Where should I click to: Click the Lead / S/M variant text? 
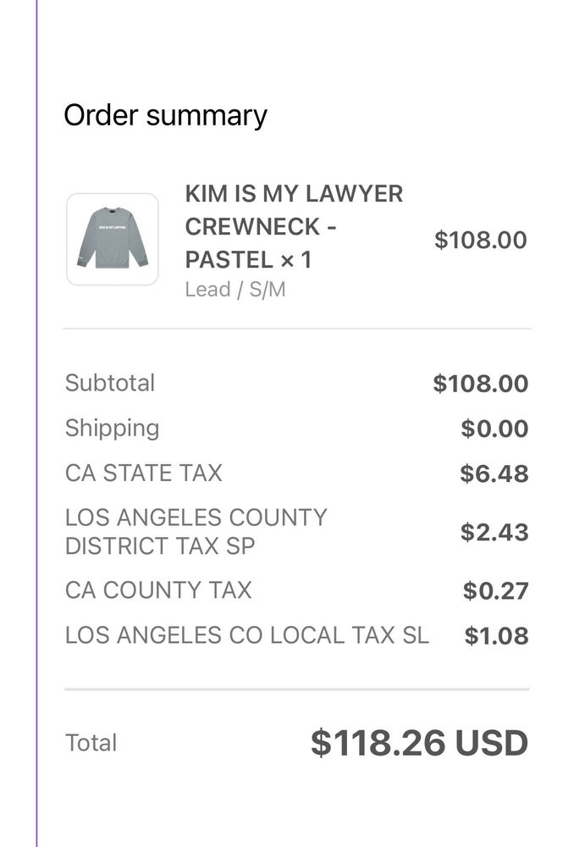pos(235,290)
